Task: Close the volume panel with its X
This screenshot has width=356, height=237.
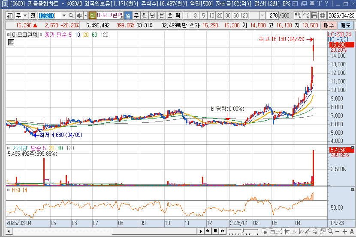Action: click(353, 148)
